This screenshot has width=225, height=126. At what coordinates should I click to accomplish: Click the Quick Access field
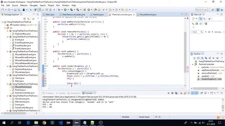[201, 9]
